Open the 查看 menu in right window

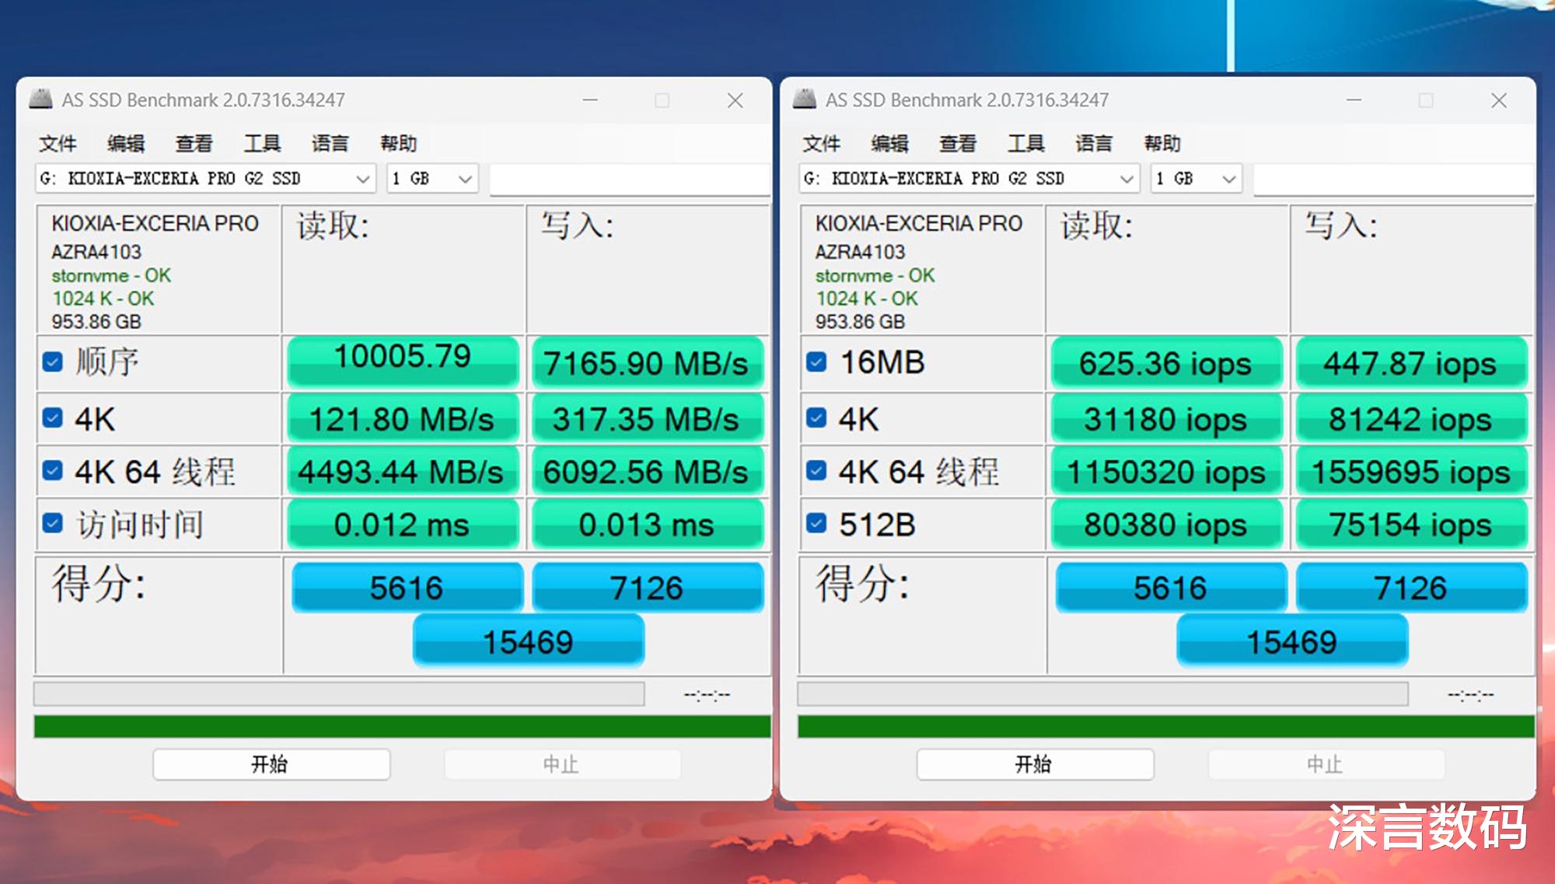(957, 143)
